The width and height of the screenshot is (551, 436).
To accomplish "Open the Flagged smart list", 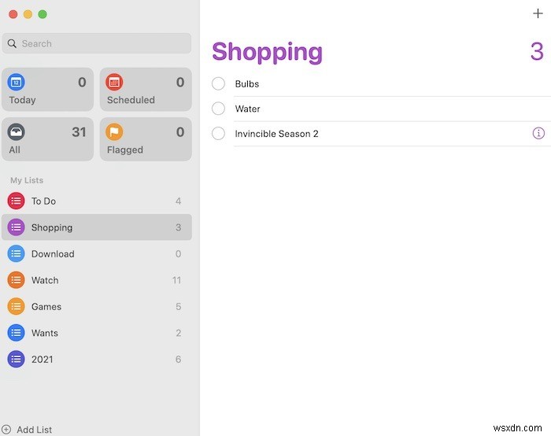I will click(146, 139).
